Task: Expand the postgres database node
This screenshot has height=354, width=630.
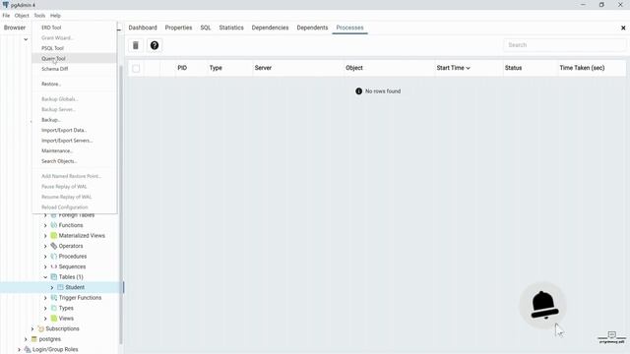Action: (26, 339)
